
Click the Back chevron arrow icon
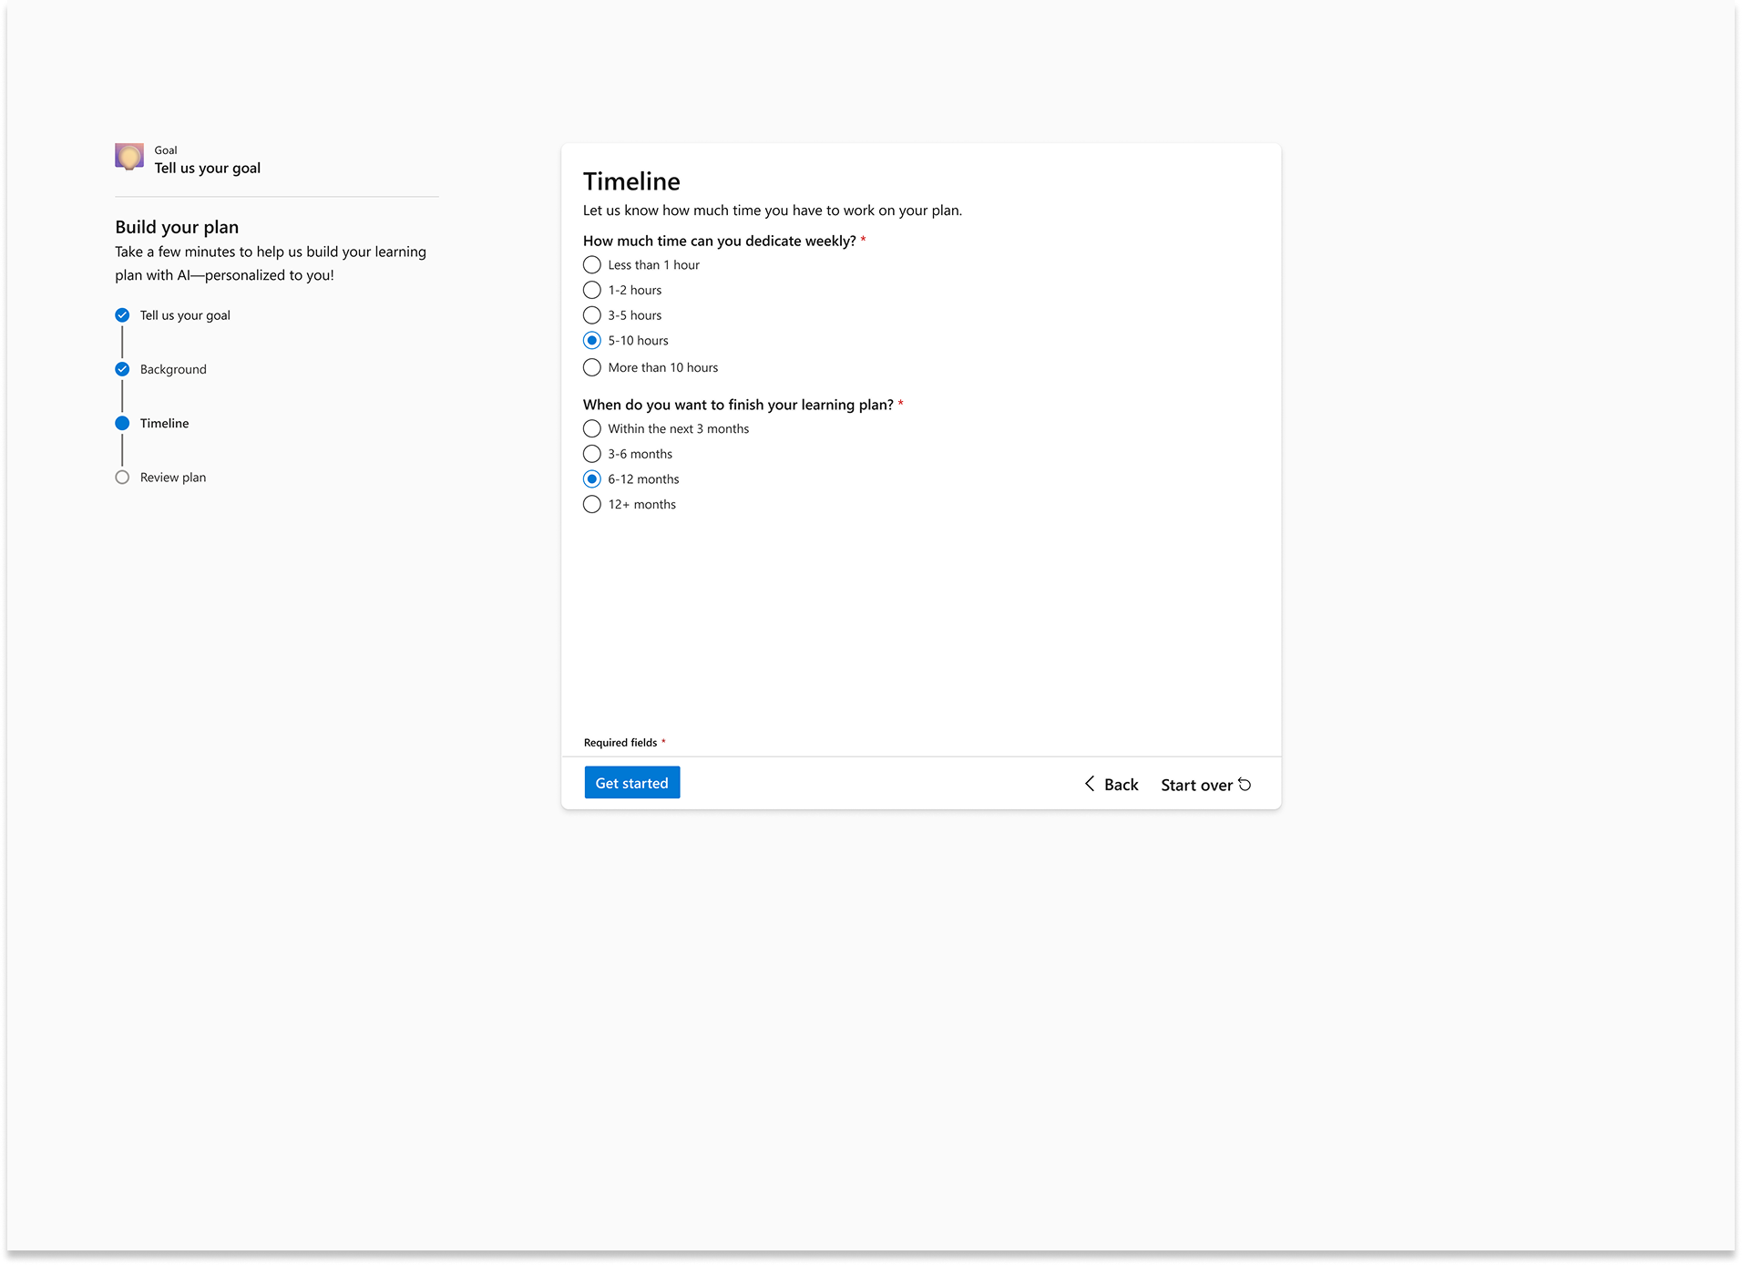pyautogui.click(x=1090, y=784)
